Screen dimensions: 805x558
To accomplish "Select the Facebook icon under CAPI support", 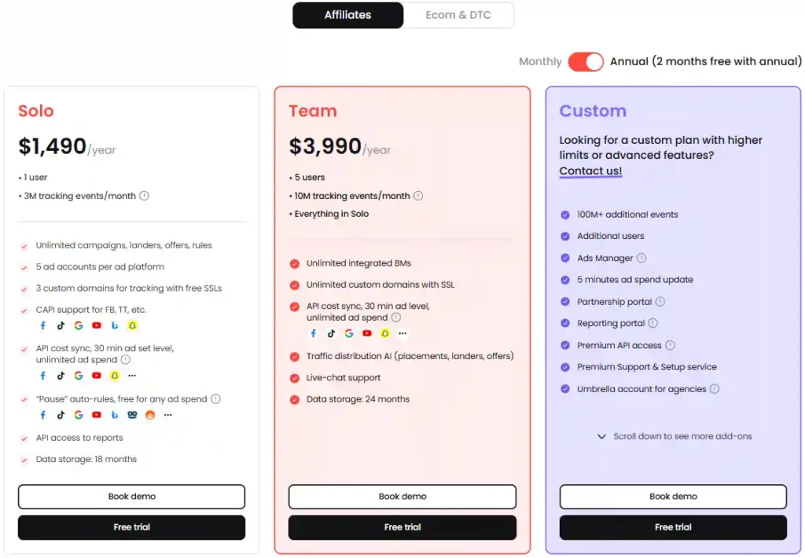I will 43,325.
